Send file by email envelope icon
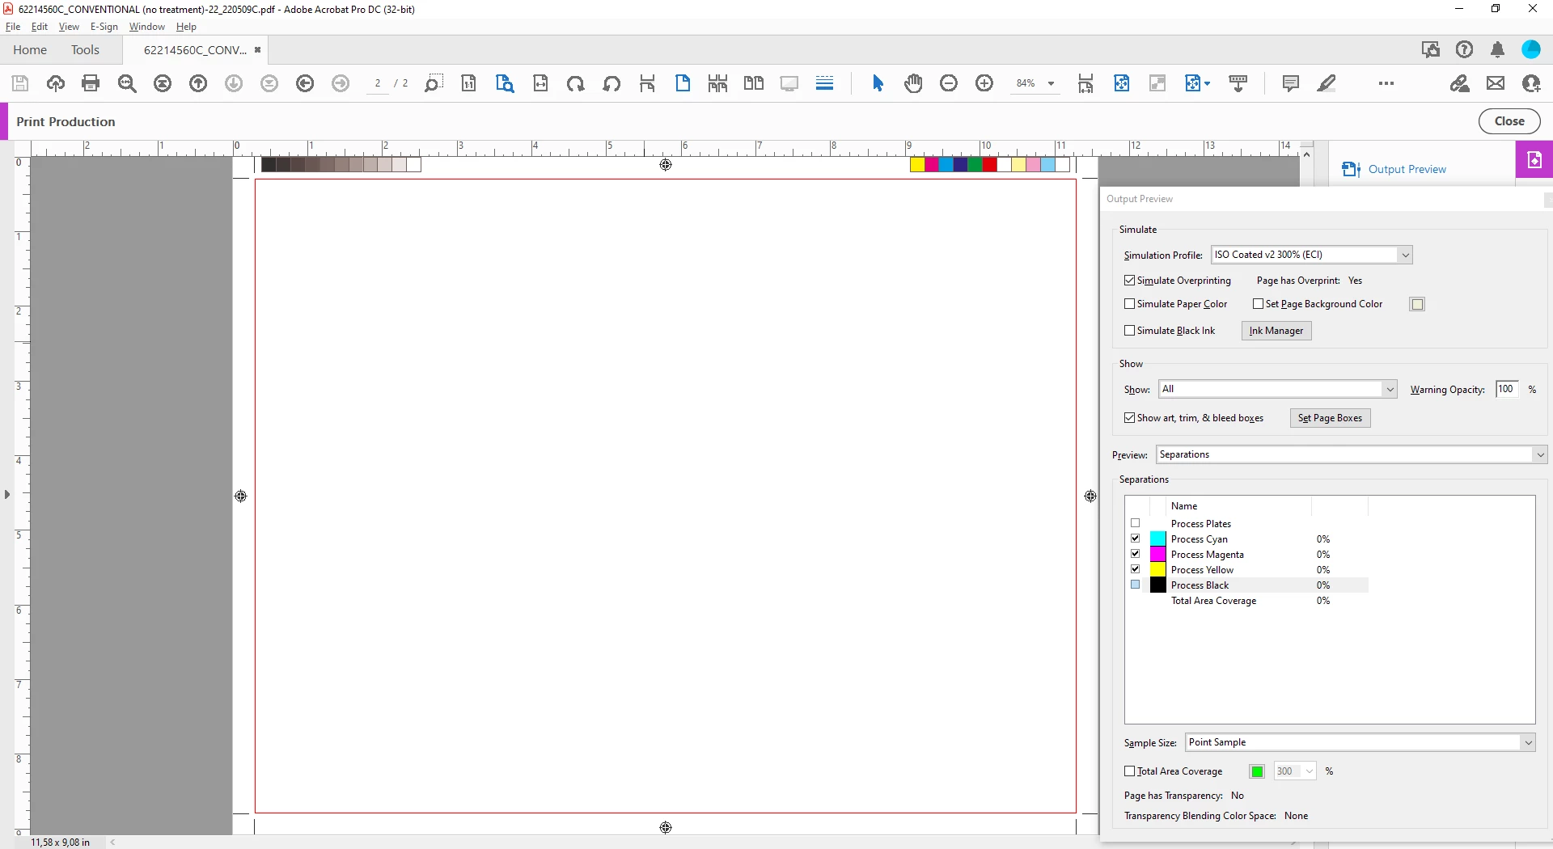 tap(1496, 83)
